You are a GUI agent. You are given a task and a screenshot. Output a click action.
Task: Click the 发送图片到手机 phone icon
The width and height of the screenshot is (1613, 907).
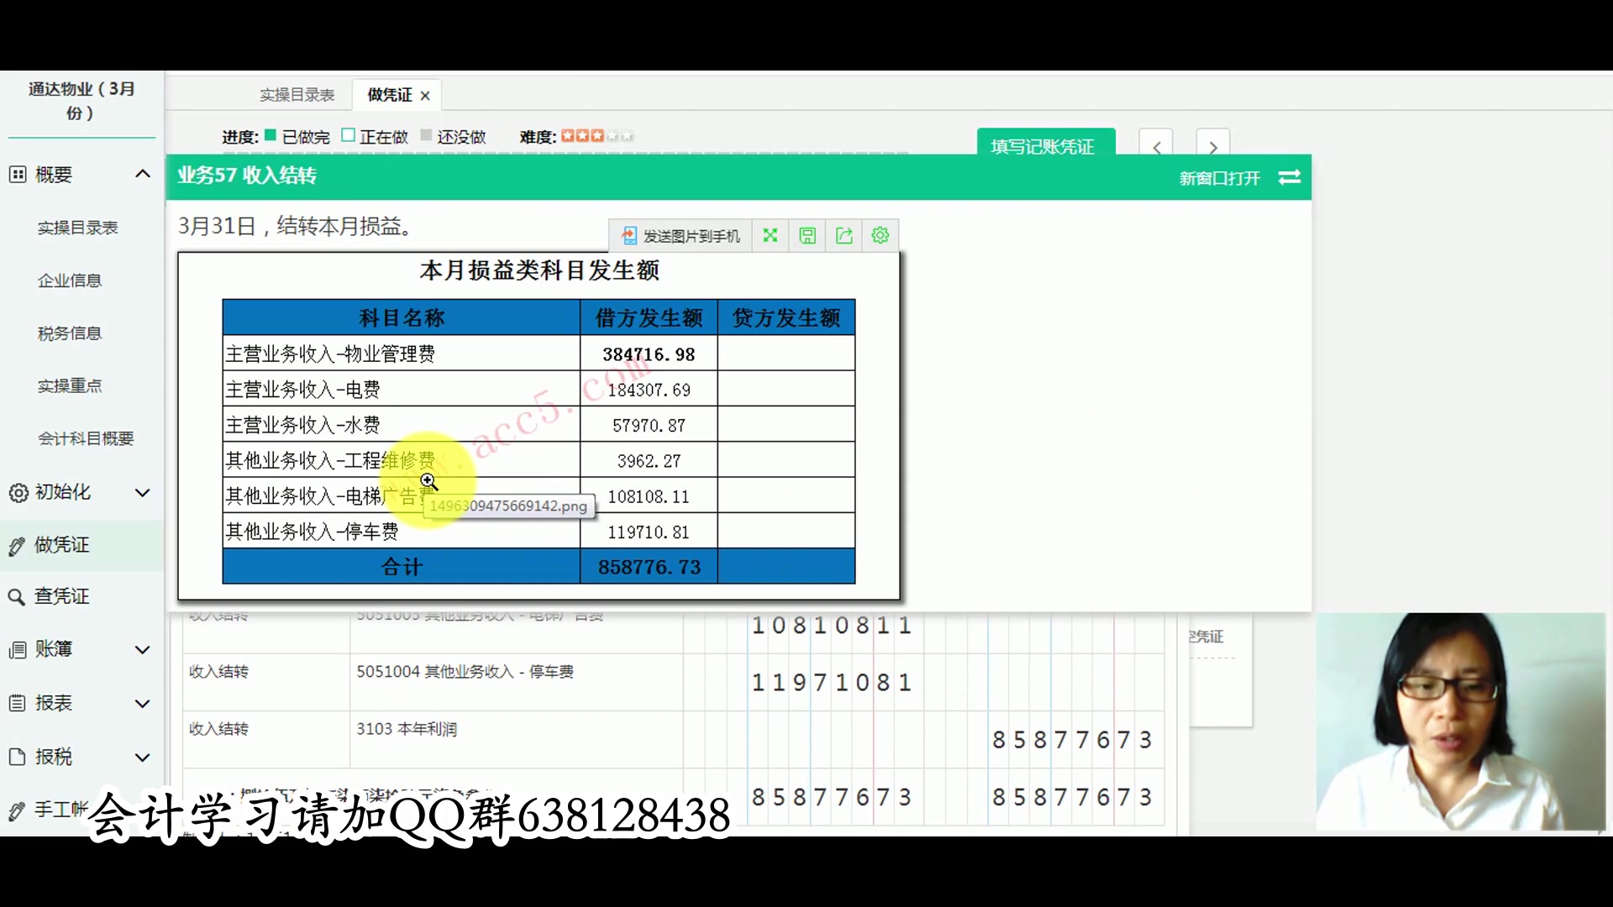pos(629,235)
